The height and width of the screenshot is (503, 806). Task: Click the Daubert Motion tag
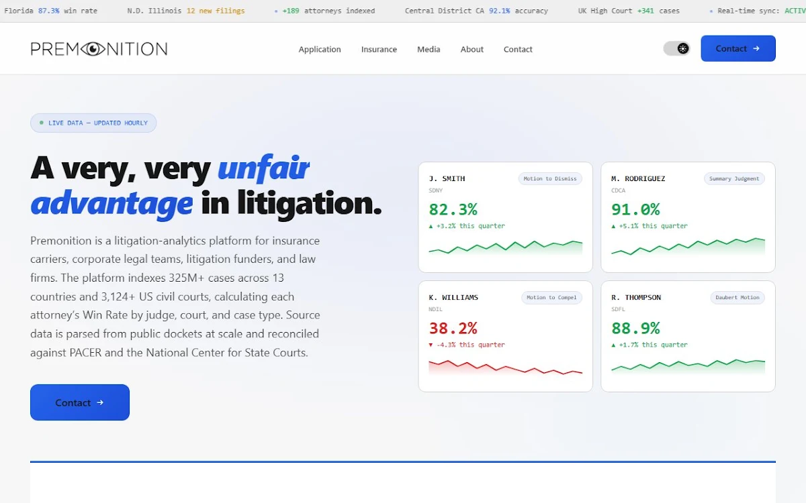click(x=737, y=297)
